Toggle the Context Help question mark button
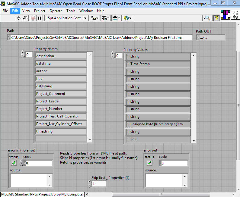Image resolution: width=240 pixels, height=197 pixels. [x=216, y=18]
